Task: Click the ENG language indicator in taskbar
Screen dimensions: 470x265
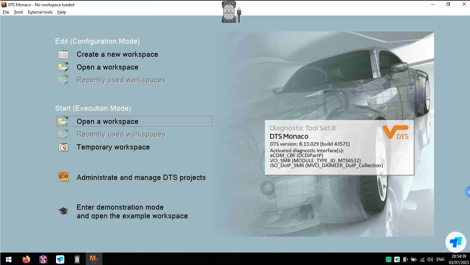Action: click(440, 259)
